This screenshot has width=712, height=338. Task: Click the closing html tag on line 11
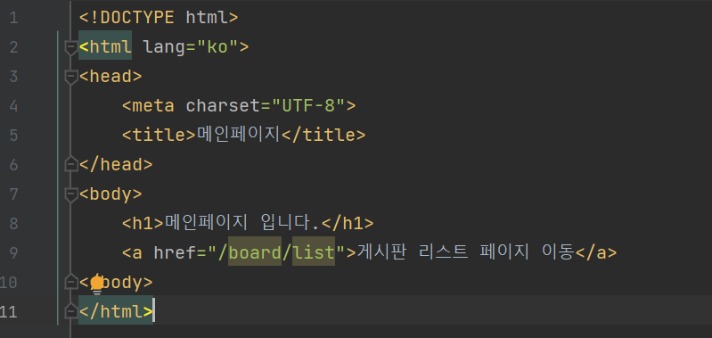pos(116,311)
